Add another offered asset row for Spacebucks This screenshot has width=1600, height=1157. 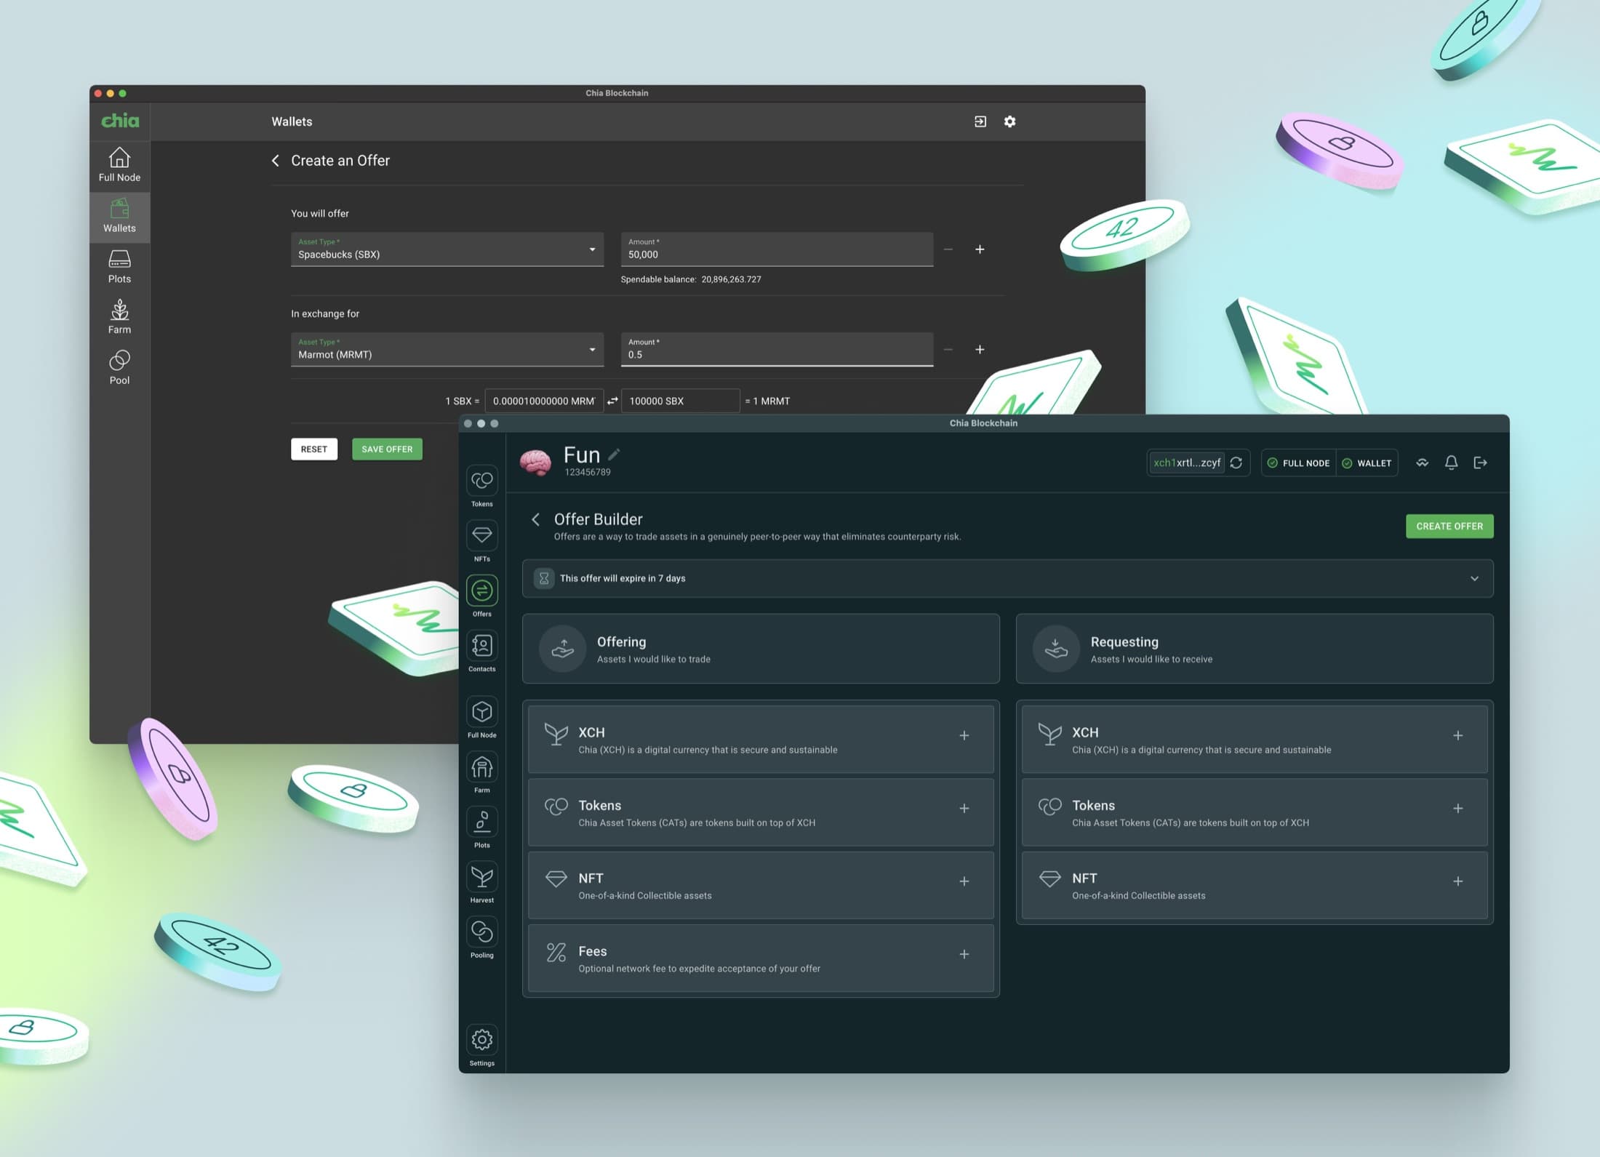[x=980, y=249]
